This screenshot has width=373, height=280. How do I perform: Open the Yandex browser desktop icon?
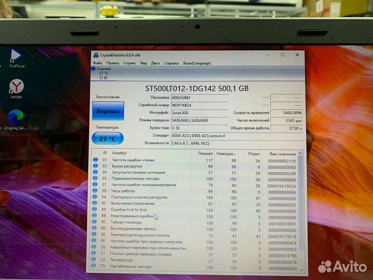[16, 89]
